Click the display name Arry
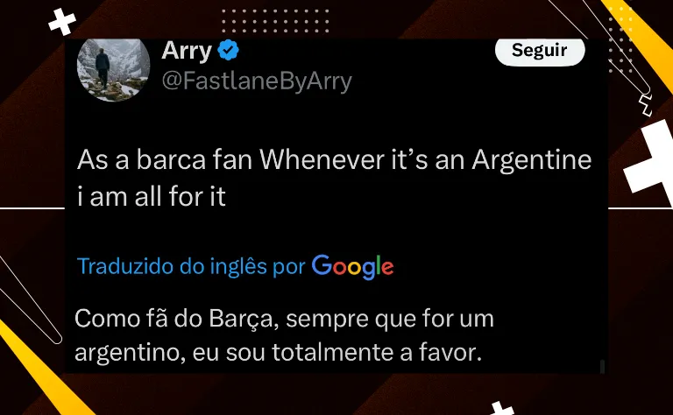This screenshot has height=415, width=673. 187,51
